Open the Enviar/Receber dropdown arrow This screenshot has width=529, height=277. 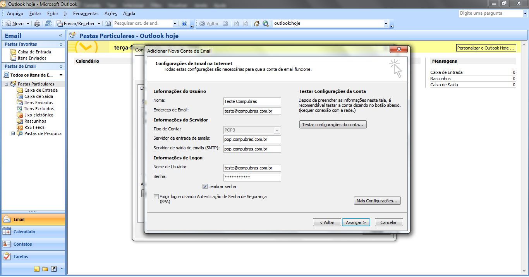(99, 24)
